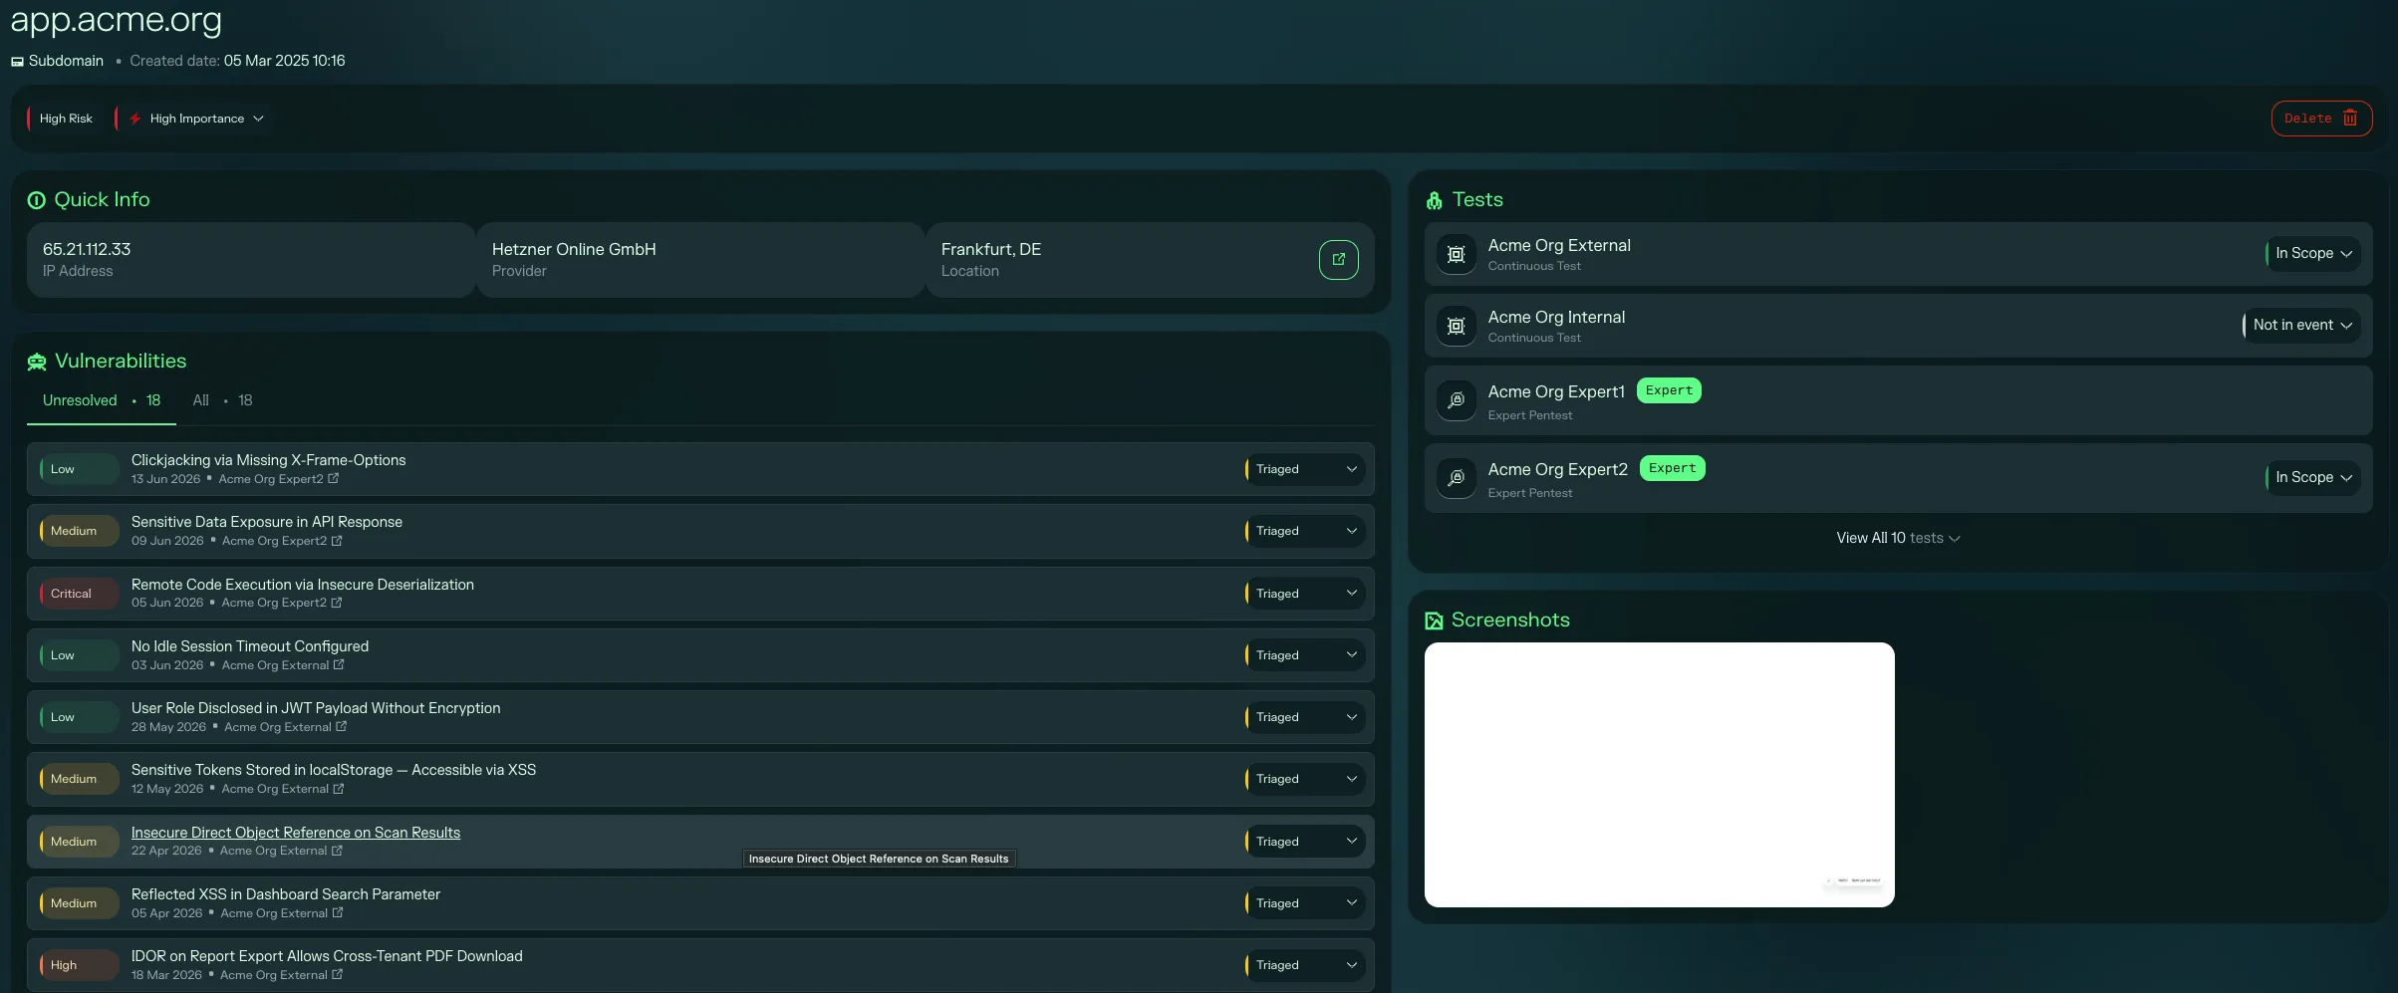This screenshot has width=2398, height=993.
Task: Click Acme Org External test name
Action: pyautogui.click(x=1559, y=245)
